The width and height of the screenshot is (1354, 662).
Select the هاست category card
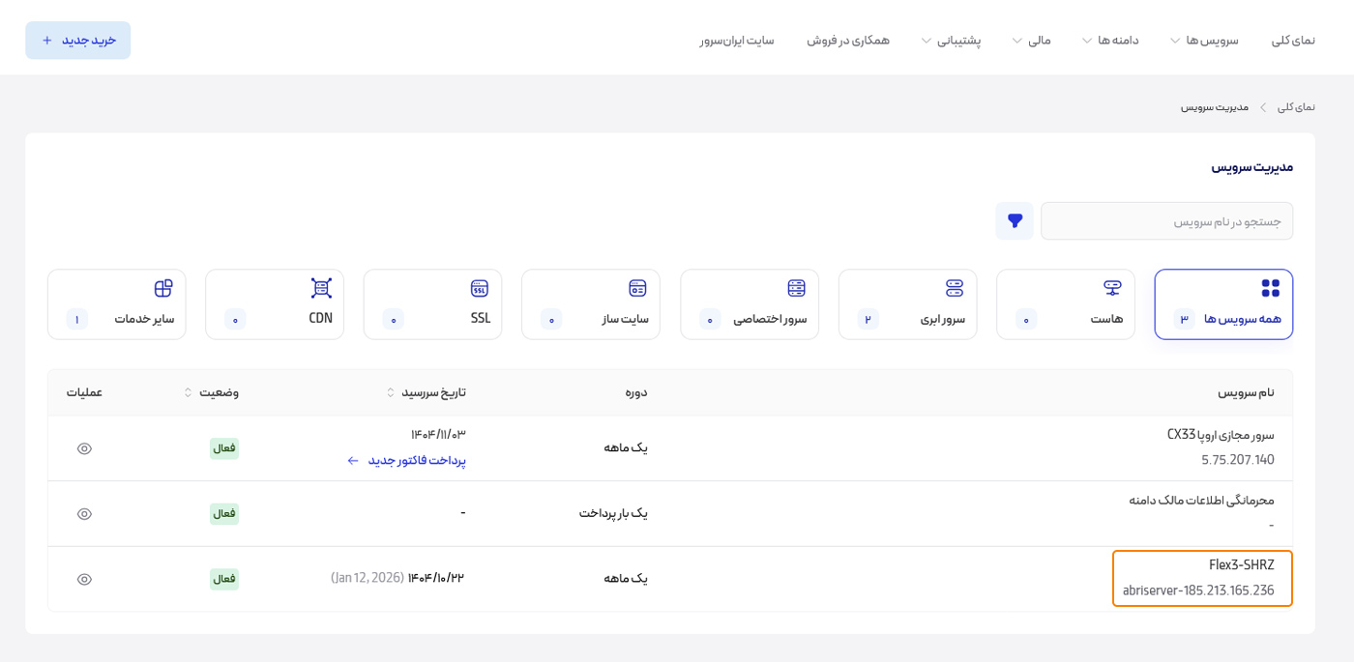click(1065, 304)
